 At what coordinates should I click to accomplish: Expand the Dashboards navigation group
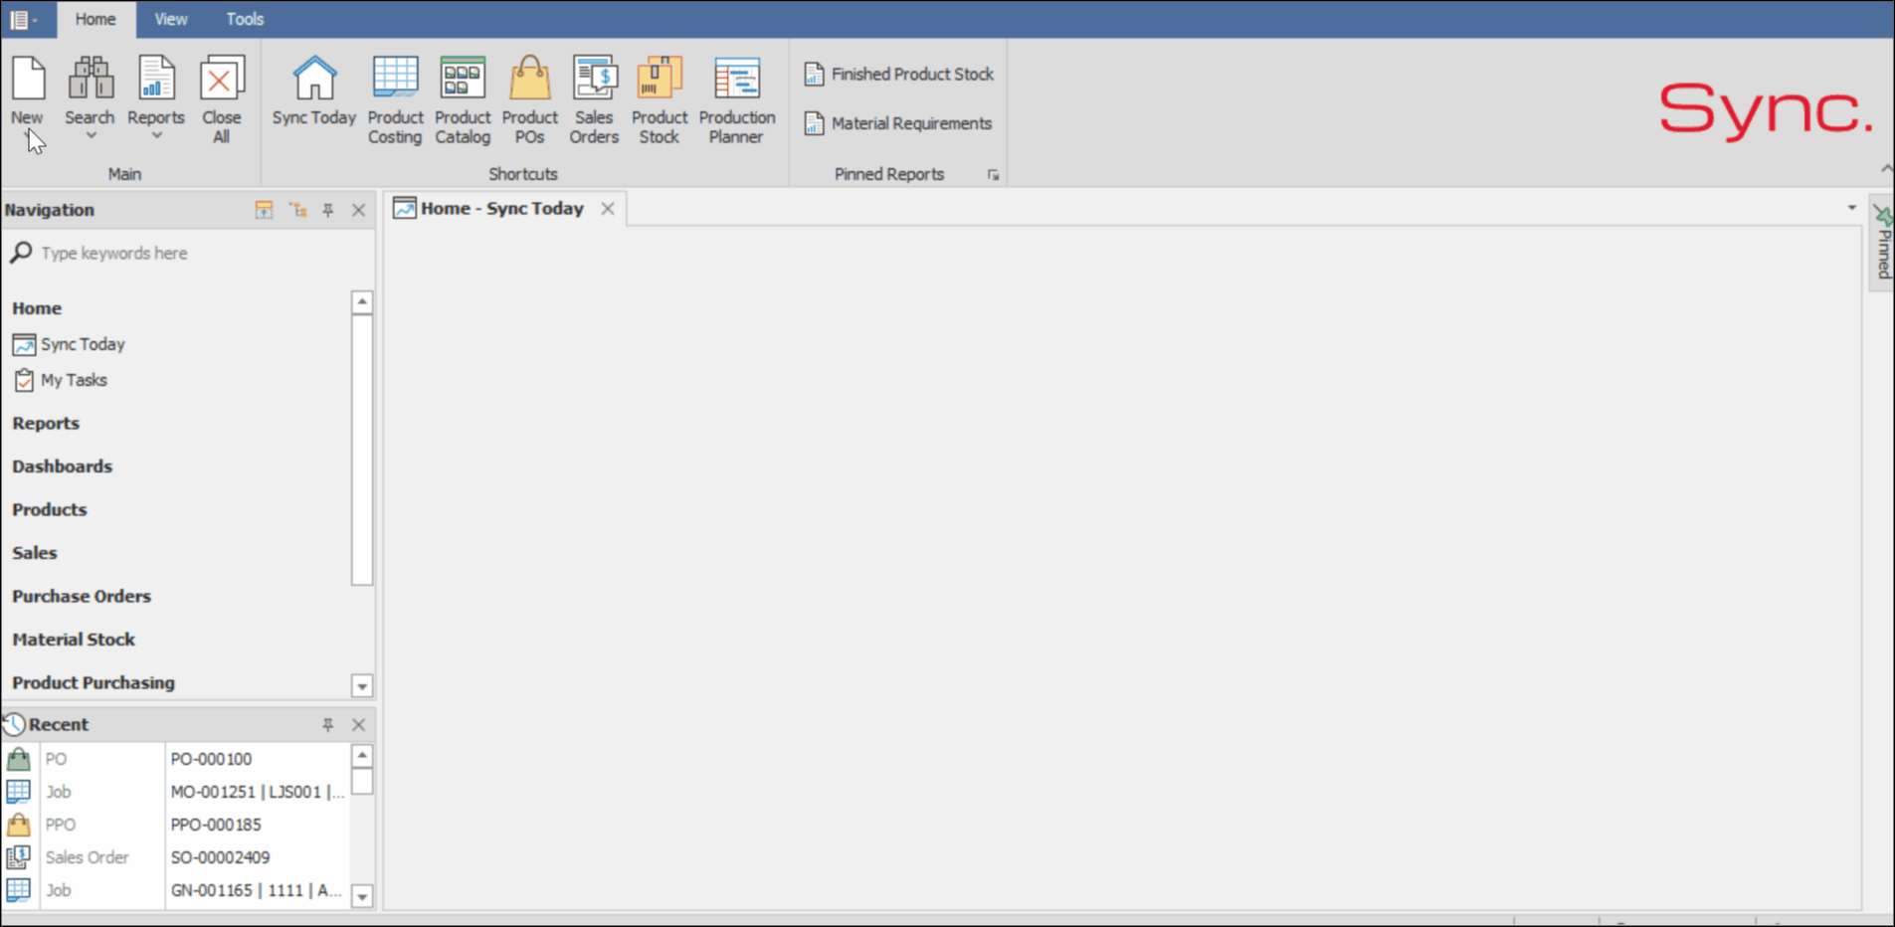(62, 466)
